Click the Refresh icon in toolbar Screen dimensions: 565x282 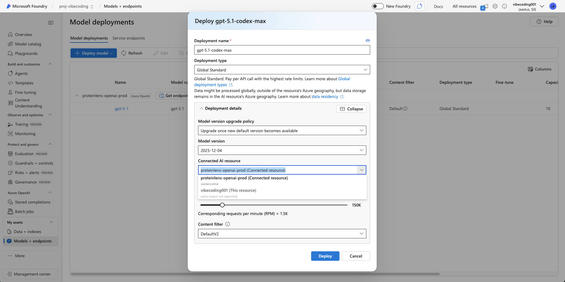click(x=124, y=53)
